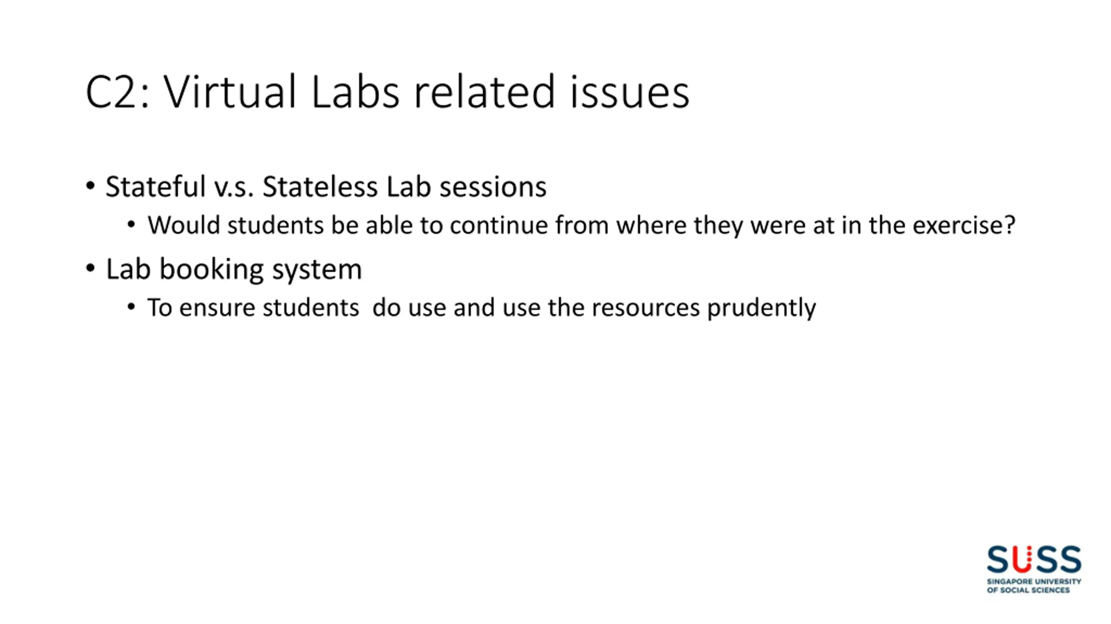Click the bullet dot before 'Would students'
The width and height of the screenshot is (1111, 624).
pyautogui.click(x=131, y=224)
